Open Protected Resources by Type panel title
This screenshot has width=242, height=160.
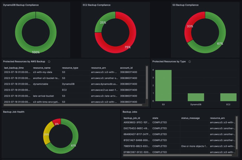[x=169, y=62]
